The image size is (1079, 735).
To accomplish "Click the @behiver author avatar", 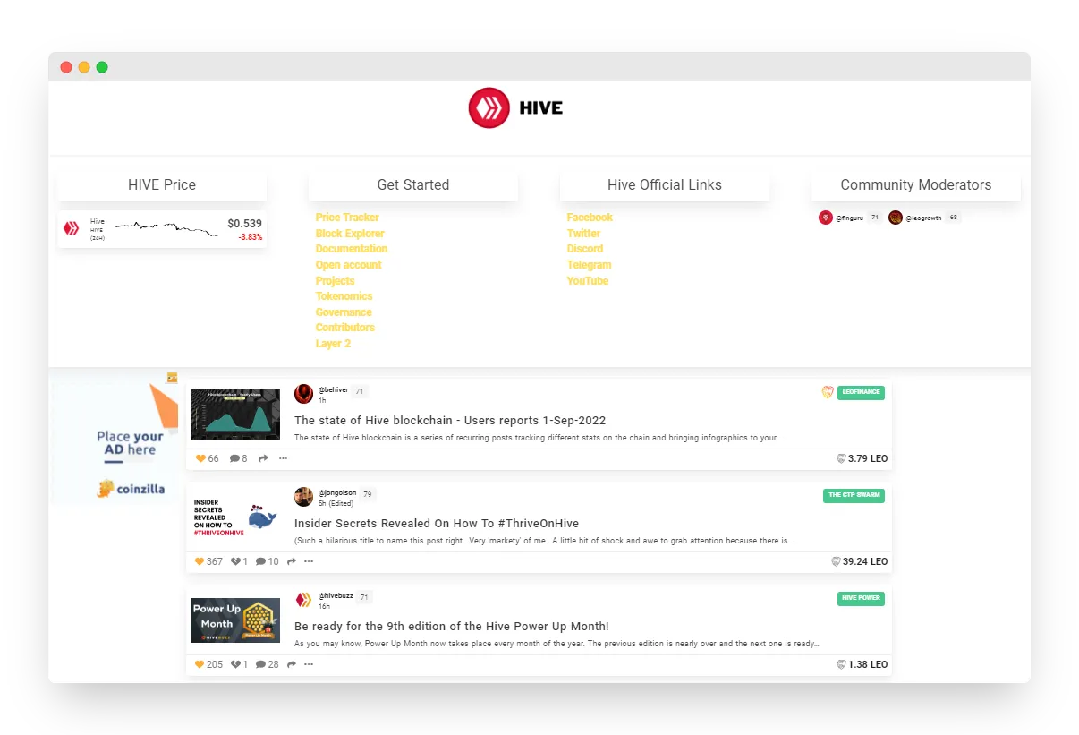I will pos(303,394).
